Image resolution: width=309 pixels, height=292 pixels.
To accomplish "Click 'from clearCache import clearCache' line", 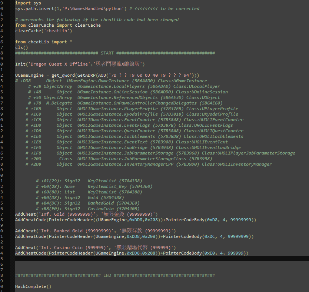I will coord(58,25).
